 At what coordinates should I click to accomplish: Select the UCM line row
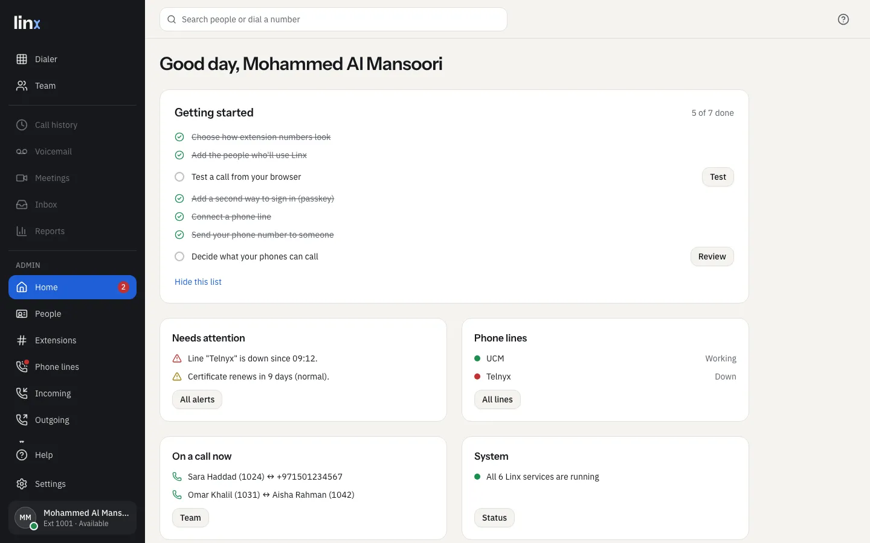click(605, 358)
